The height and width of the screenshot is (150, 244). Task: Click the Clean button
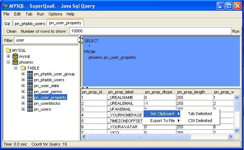tap(11, 32)
